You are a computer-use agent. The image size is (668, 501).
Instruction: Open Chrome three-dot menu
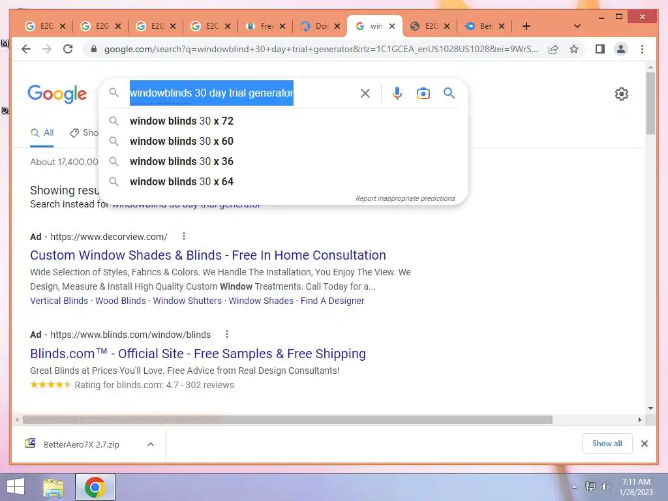(642, 49)
